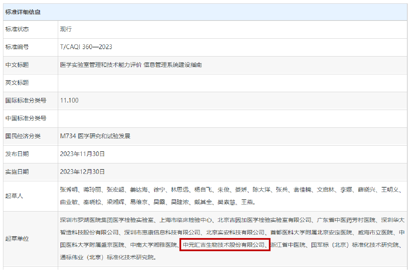
Task: Click the implementation date 2023年12月30日
Action: pos(82,171)
